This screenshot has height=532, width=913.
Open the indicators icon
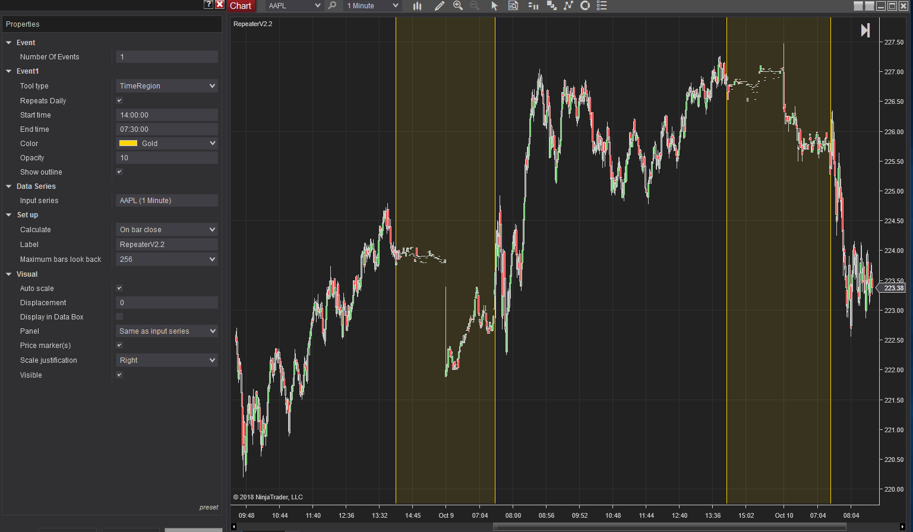click(x=568, y=5)
